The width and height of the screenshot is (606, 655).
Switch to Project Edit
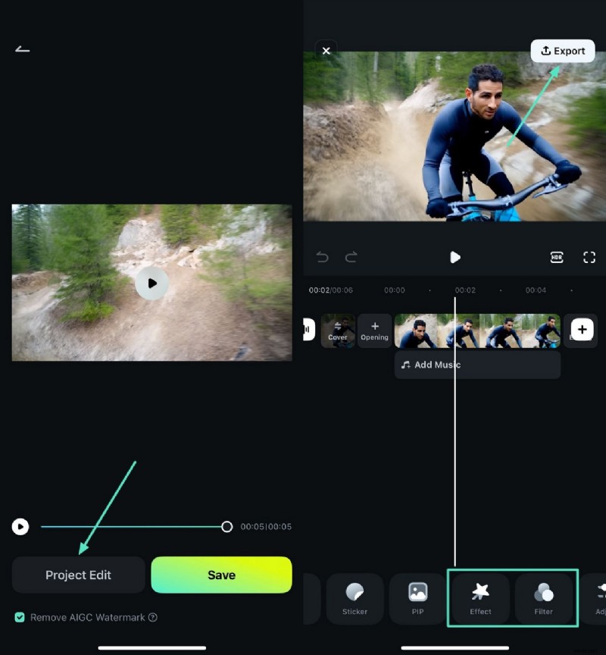pos(78,575)
